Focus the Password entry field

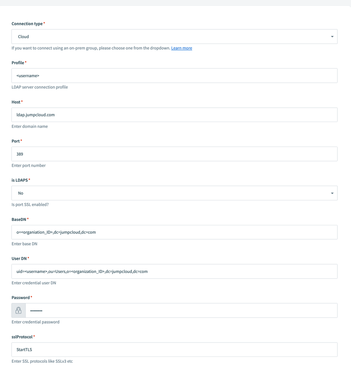[181, 310]
